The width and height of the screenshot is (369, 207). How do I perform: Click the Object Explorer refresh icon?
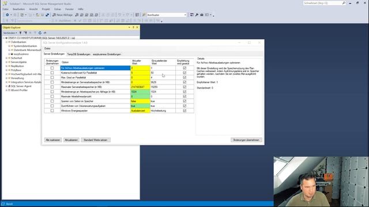click(40, 33)
